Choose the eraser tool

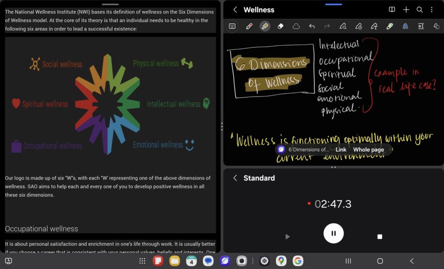[x=280, y=26]
